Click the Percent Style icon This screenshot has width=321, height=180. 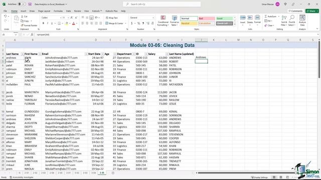pos(138,23)
